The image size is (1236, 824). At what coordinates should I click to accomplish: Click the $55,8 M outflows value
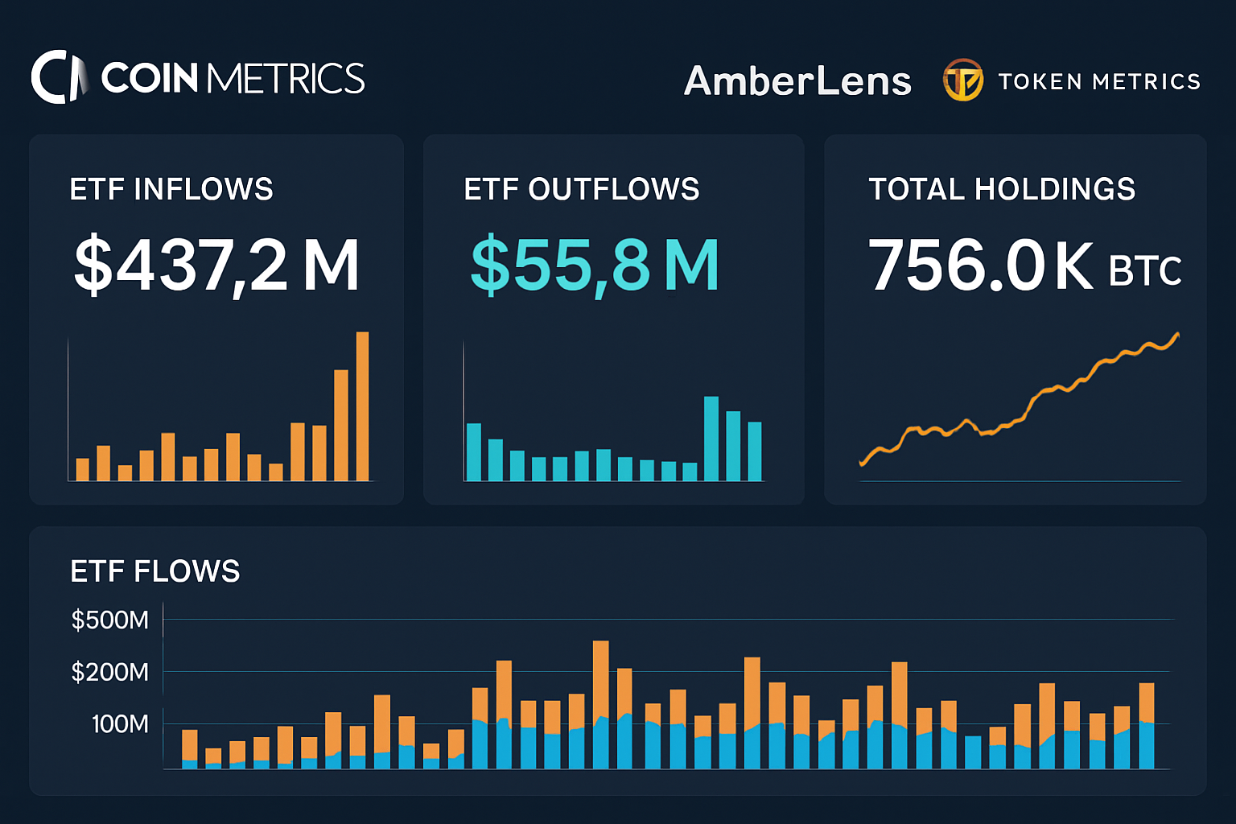click(x=595, y=265)
